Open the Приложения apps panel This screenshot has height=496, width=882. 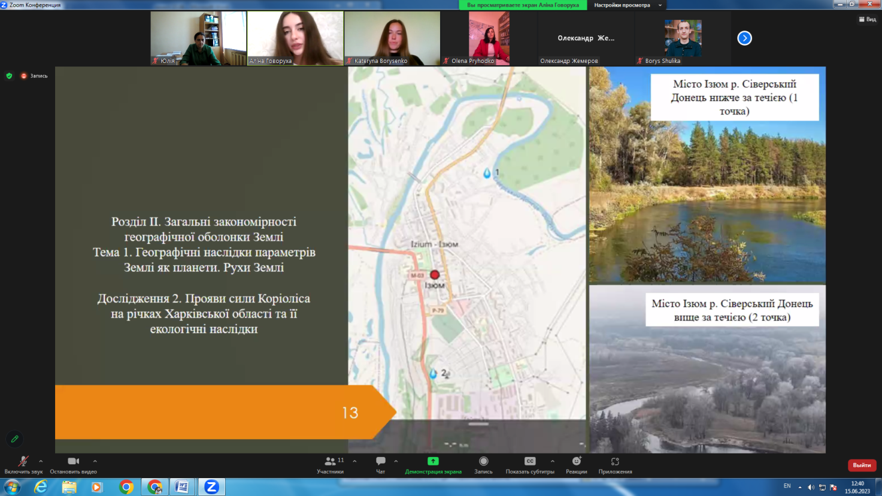click(615, 462)
